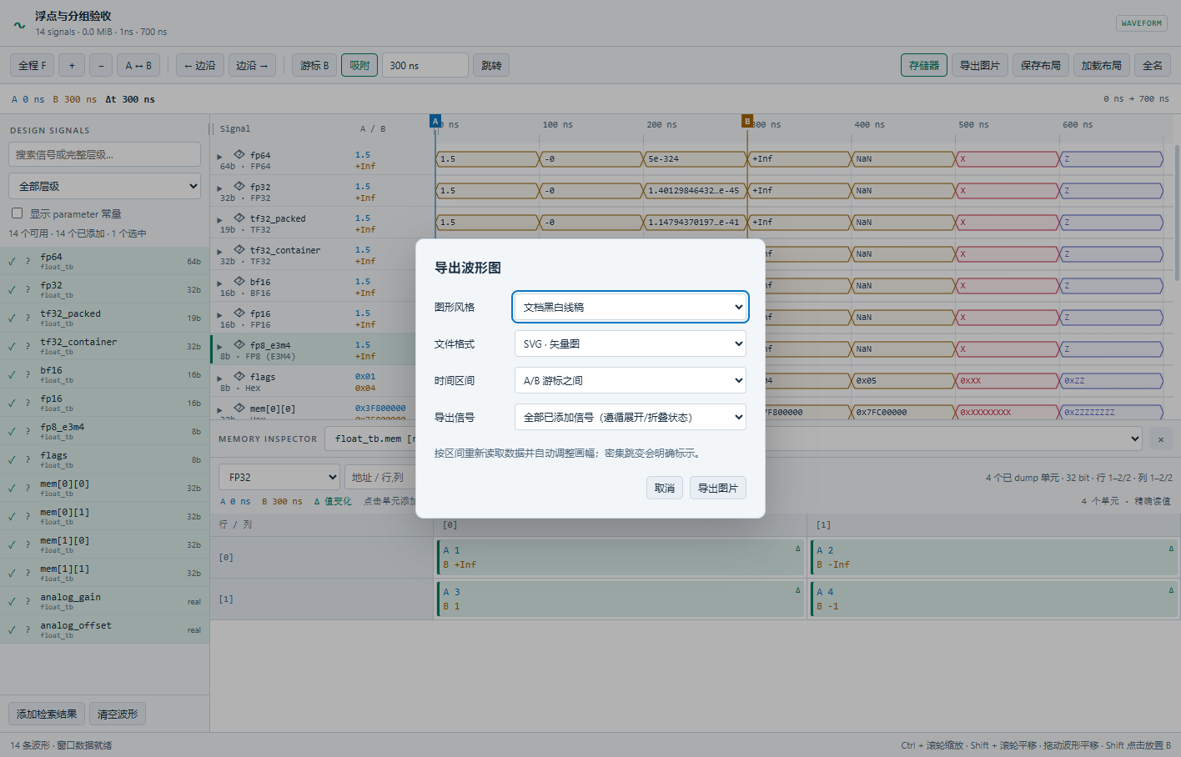Screen dimensions: 1181x757
Task: Jump to the next edge (边沿→)
Action: [253, 65]
